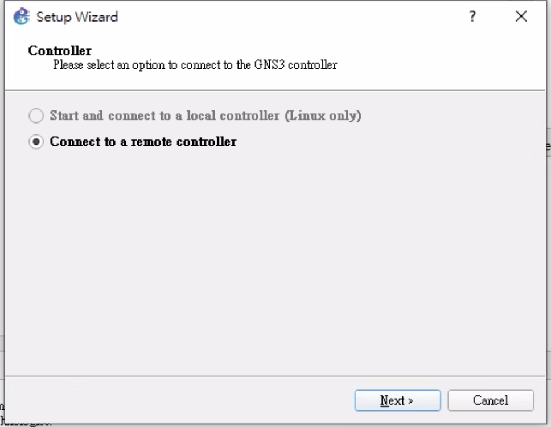
Task: Click the question mark help button
Action: (472, 17)
